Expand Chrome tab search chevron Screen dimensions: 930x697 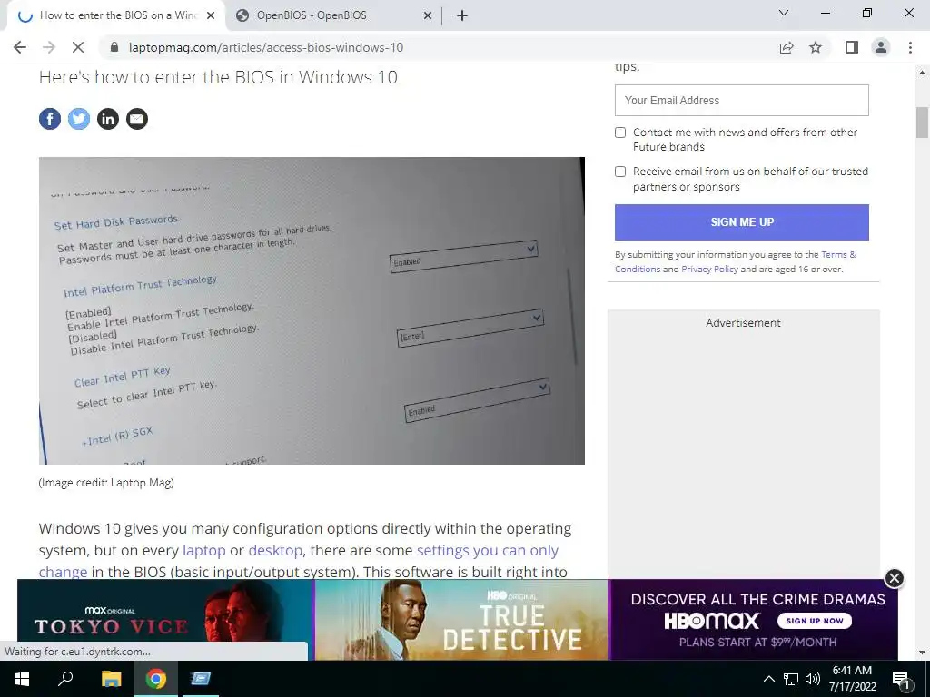pos(784,13)
